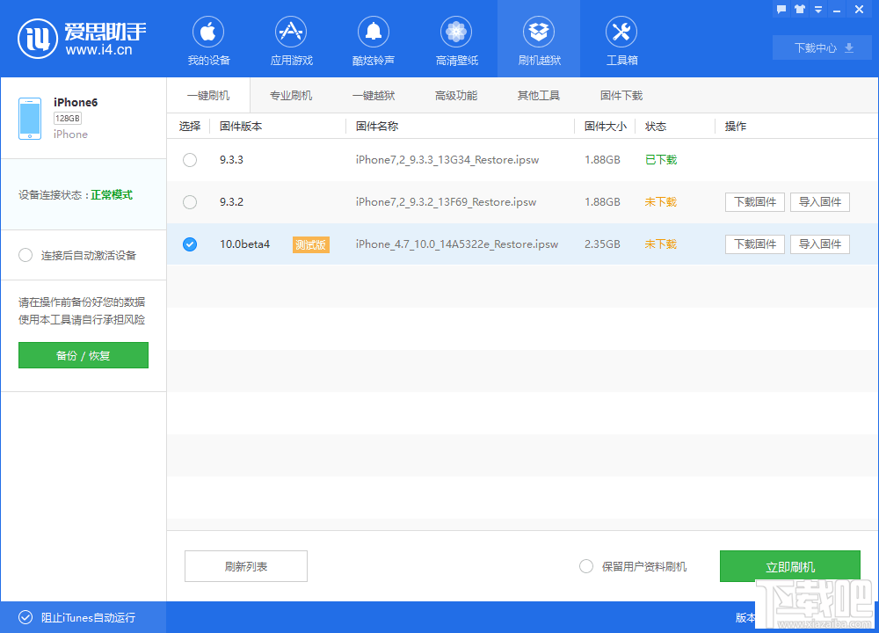Click 下载固件 for firmware 9.3.2
The width and height of the screenshot is (879, 633).
point(754,202)
